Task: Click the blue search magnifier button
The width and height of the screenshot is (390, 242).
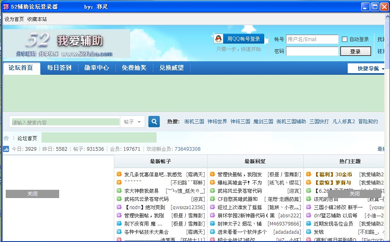Action: [x=154, y=122]
